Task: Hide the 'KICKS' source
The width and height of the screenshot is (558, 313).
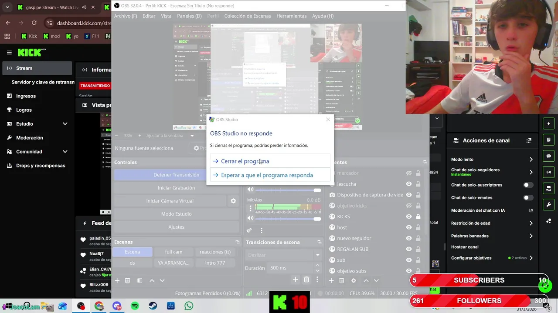Action: point(408,216)
